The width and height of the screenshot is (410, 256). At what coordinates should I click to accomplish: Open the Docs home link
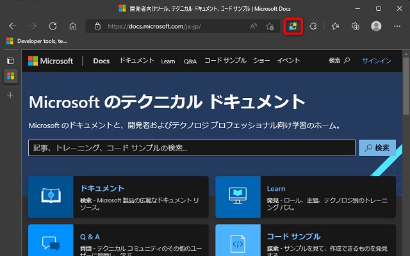tap(101, 61)
